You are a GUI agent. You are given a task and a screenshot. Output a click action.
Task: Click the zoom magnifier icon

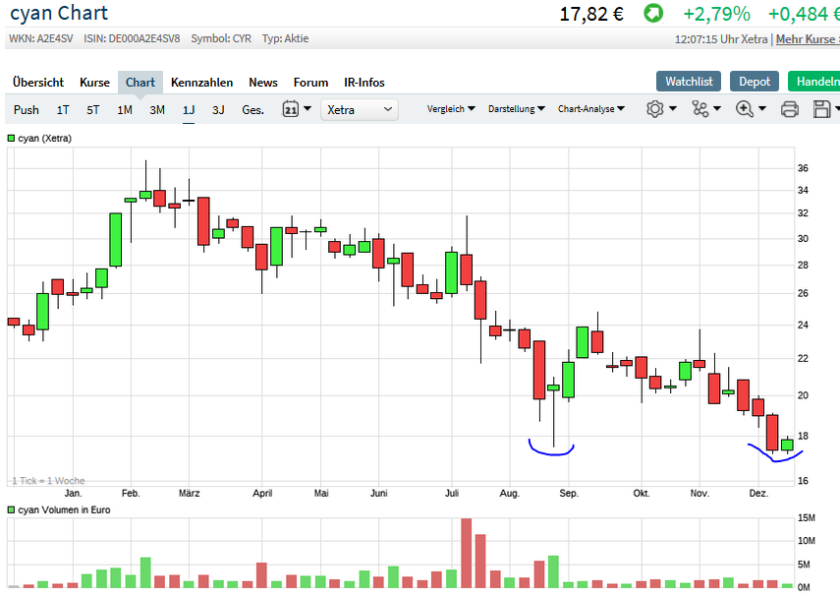(745, 109)
